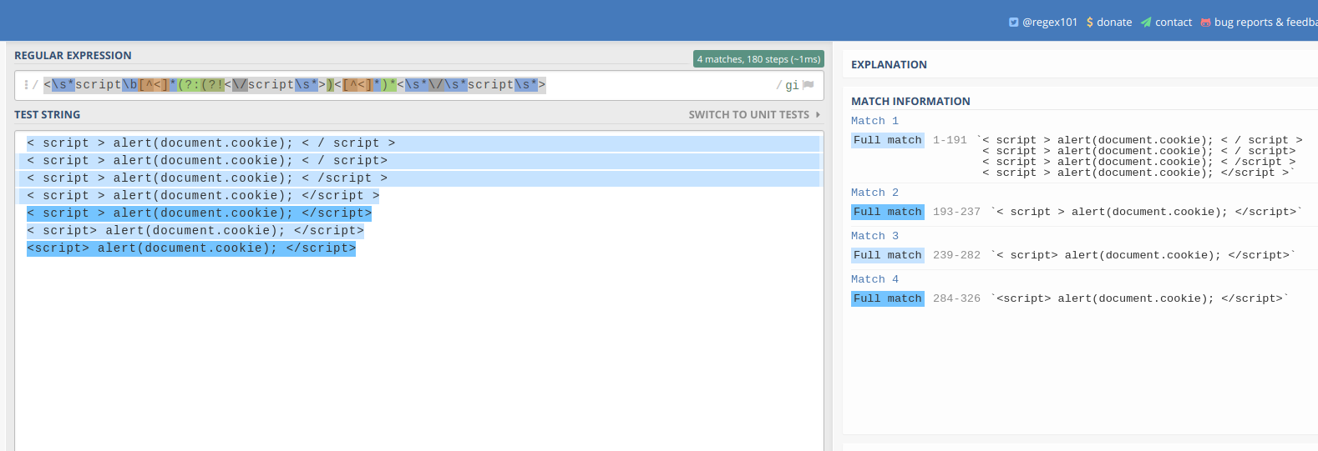Select the Match 1 Full match label

pyautogui.click(x=887, y=141)
